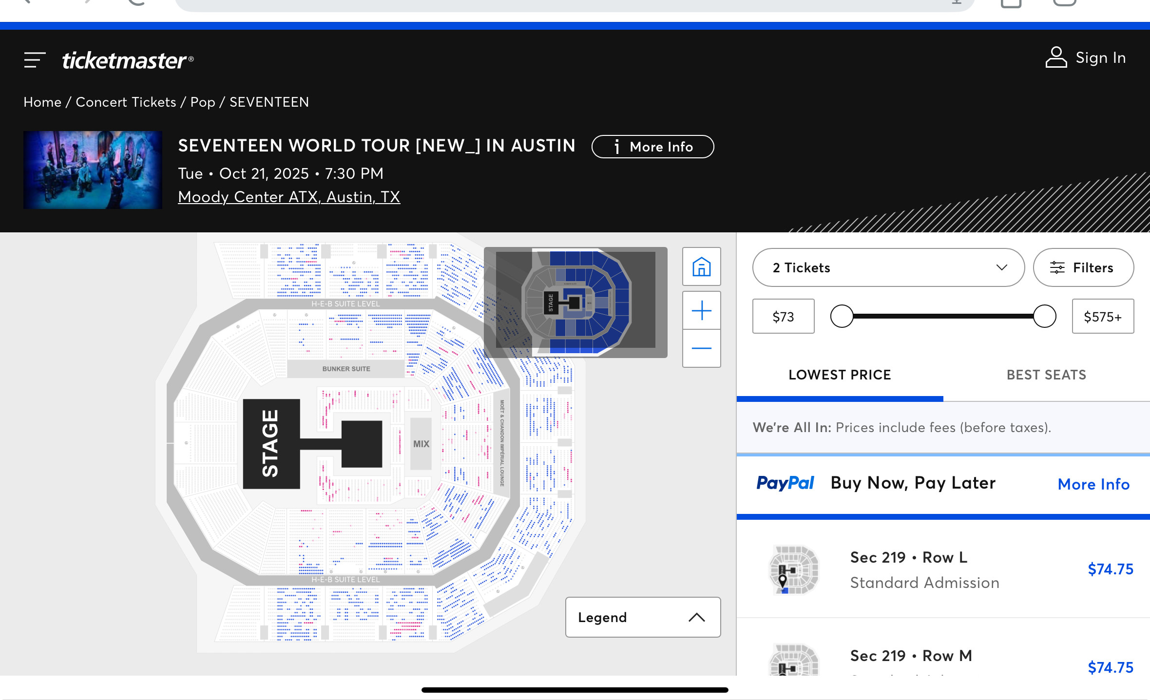The image size is (1150, 700).
Task: Zoom out the seat map
Action: coord(701,348)
